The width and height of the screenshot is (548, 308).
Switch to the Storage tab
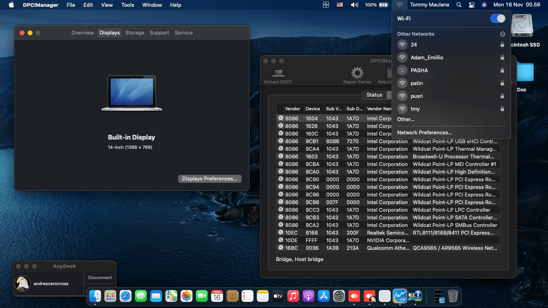click(134, 33)
